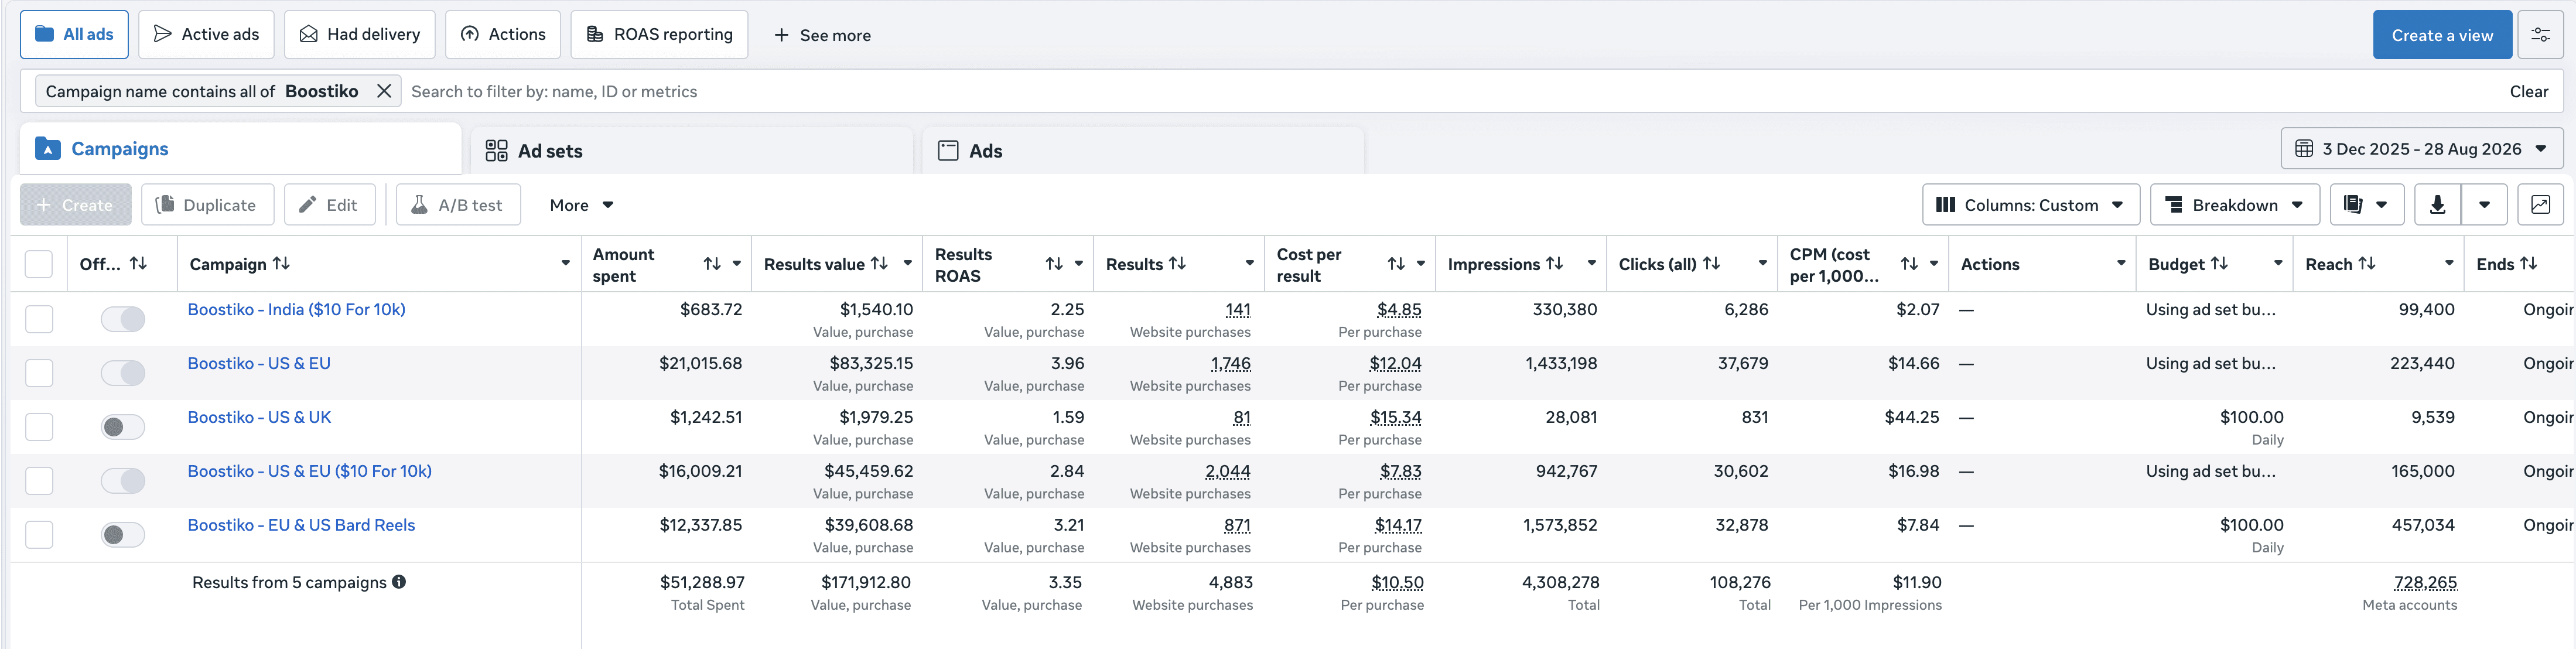Image resolution: width=2576 pixels, height=649 pixels.
Task: Click the search filter input field
Action: (1450, 91)
